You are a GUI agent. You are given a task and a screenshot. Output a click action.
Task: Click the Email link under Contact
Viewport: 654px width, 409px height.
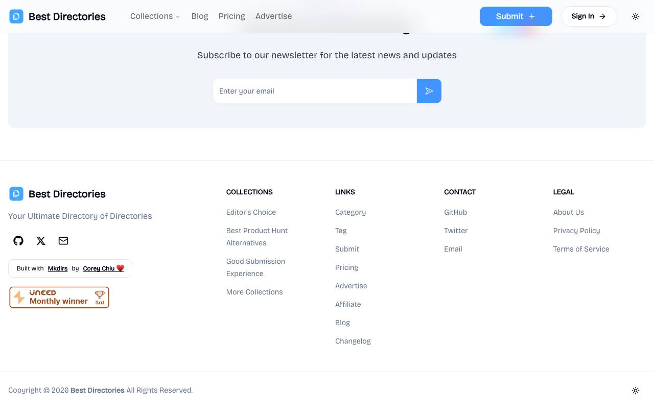click(453, 249)
